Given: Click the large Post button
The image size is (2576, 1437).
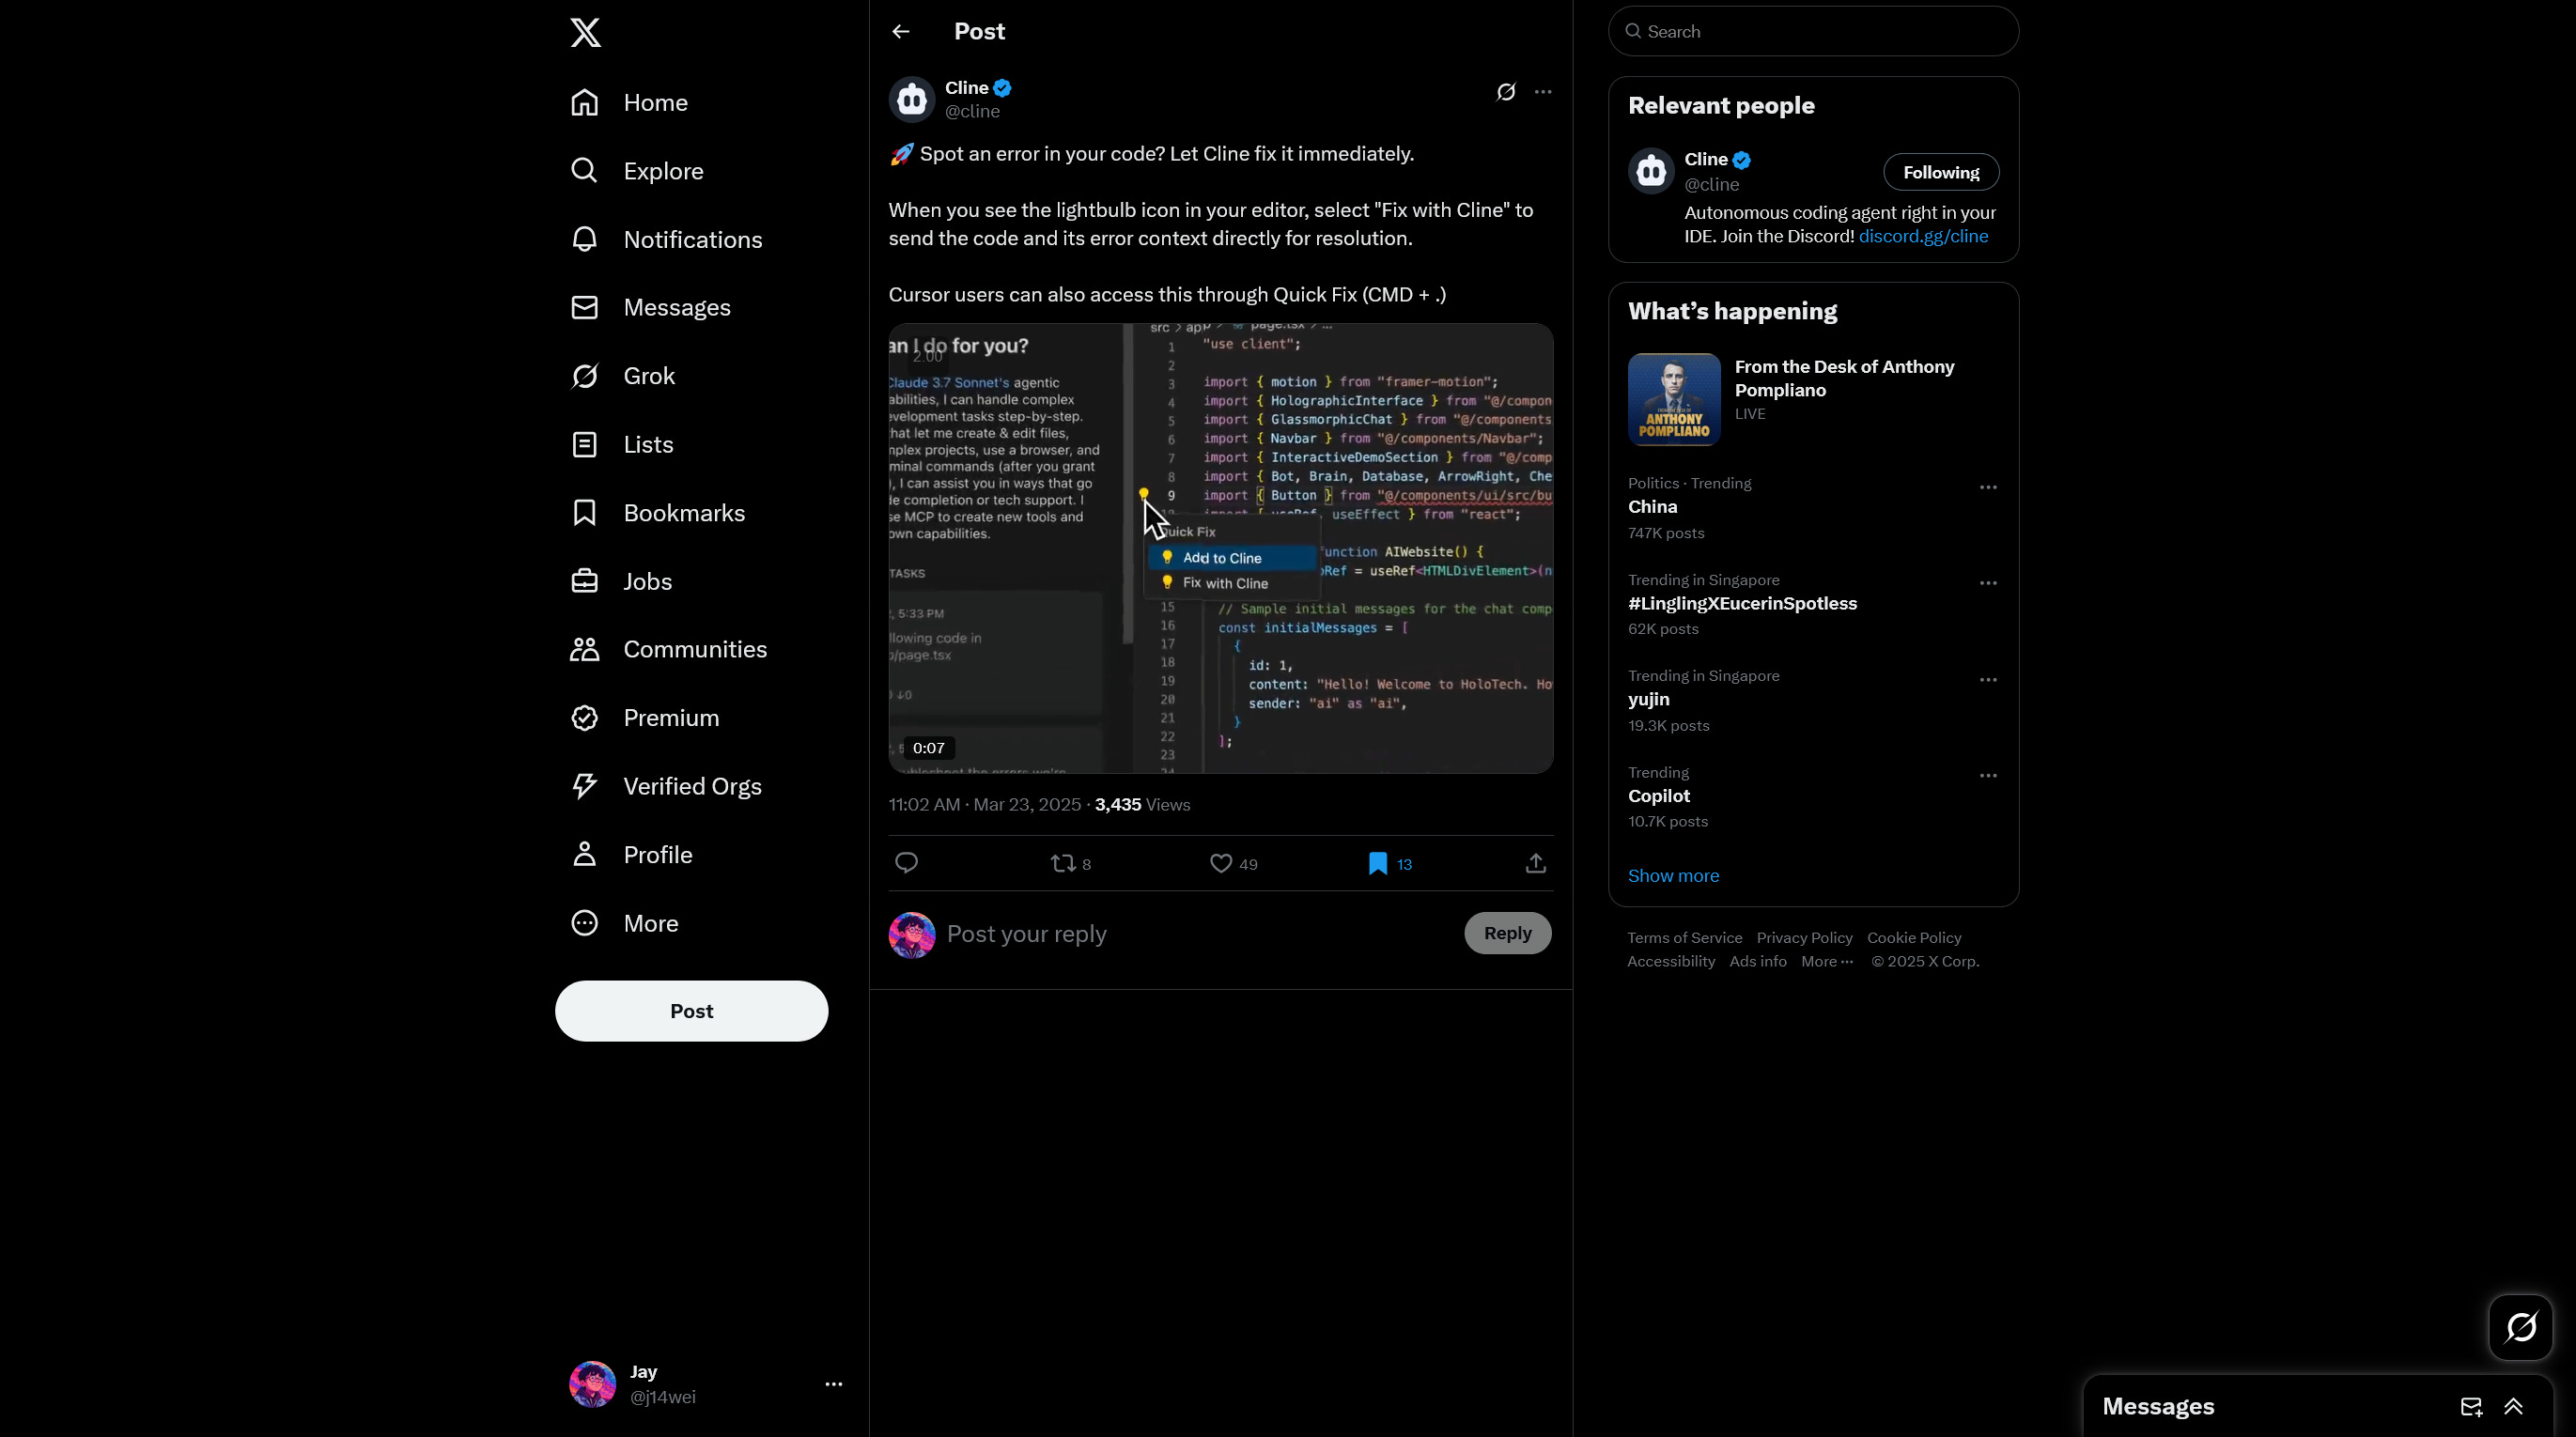Looking at the screenshot, I should click(691, 1011).
